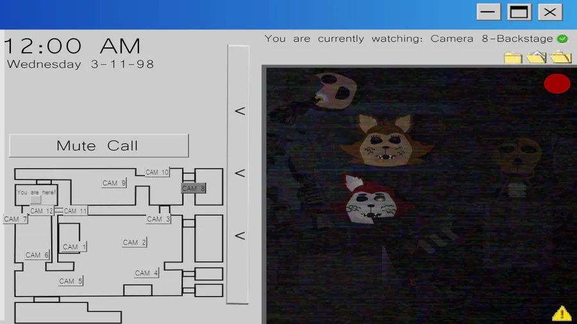Image resolution: width=577 pixels, height=324 pixels.
Task: Click the 12:00 AM clock text
Action: click(x=72, y=46)
